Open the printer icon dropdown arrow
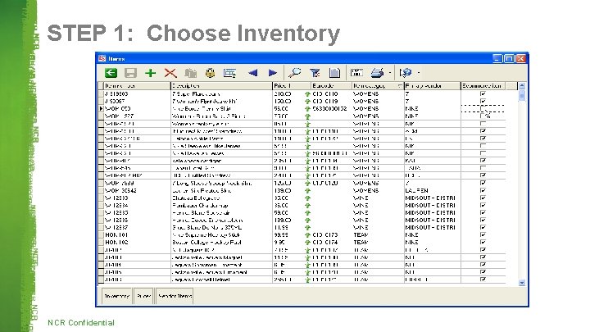Viewport: 590px width, 332px height. tap(390, 73)
